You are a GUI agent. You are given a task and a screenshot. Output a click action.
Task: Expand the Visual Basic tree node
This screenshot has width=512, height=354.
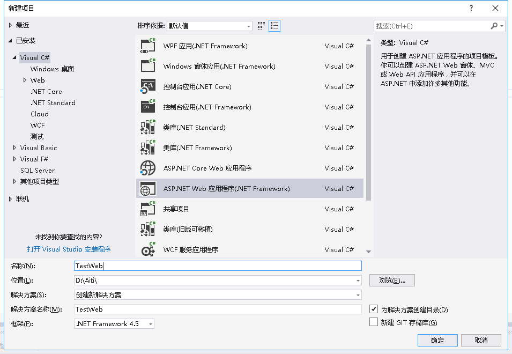14,147
